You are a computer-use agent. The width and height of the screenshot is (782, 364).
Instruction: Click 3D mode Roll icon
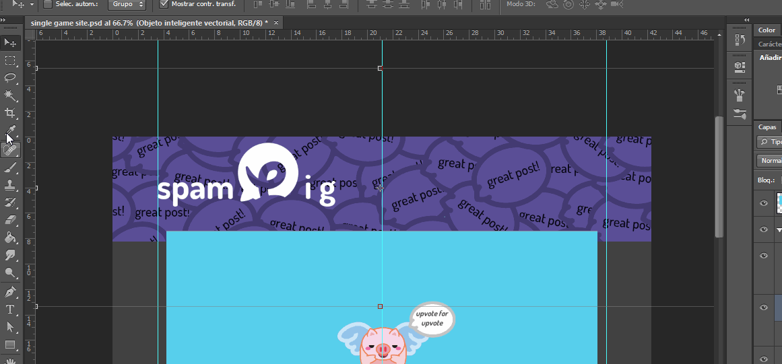point(568,5)
